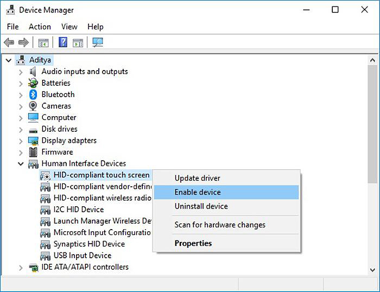This screenshot has width=380, height=292.
Task: Expand the IDE ATA/ATAPI controllers node
Action: click(x=21, y=267)
